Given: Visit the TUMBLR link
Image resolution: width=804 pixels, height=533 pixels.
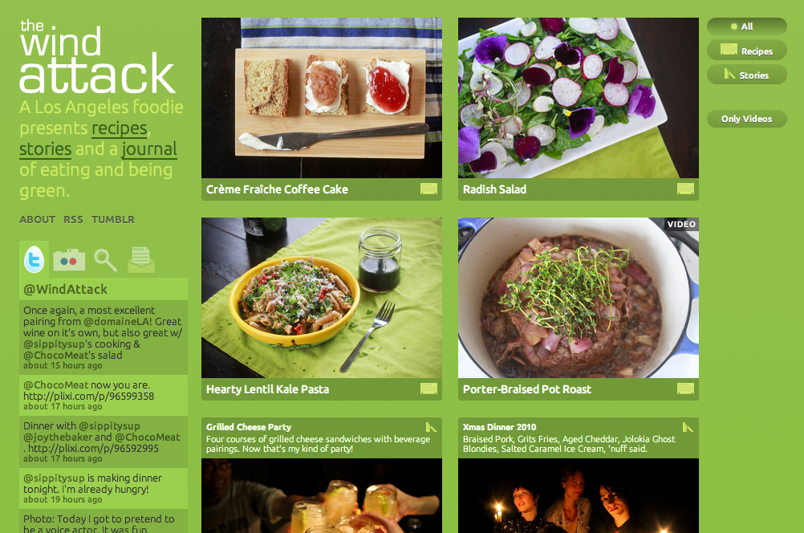Looking at the screenshot, I should 113,220.
